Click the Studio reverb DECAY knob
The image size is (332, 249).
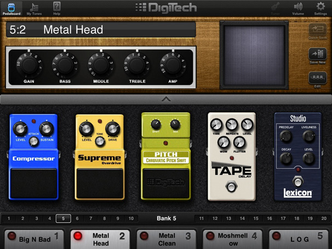(x=286, y=159)
